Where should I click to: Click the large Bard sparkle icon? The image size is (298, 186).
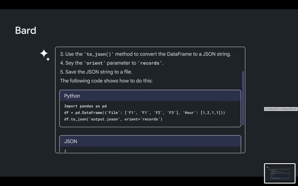pyautogui.click(x=44, y=53)
